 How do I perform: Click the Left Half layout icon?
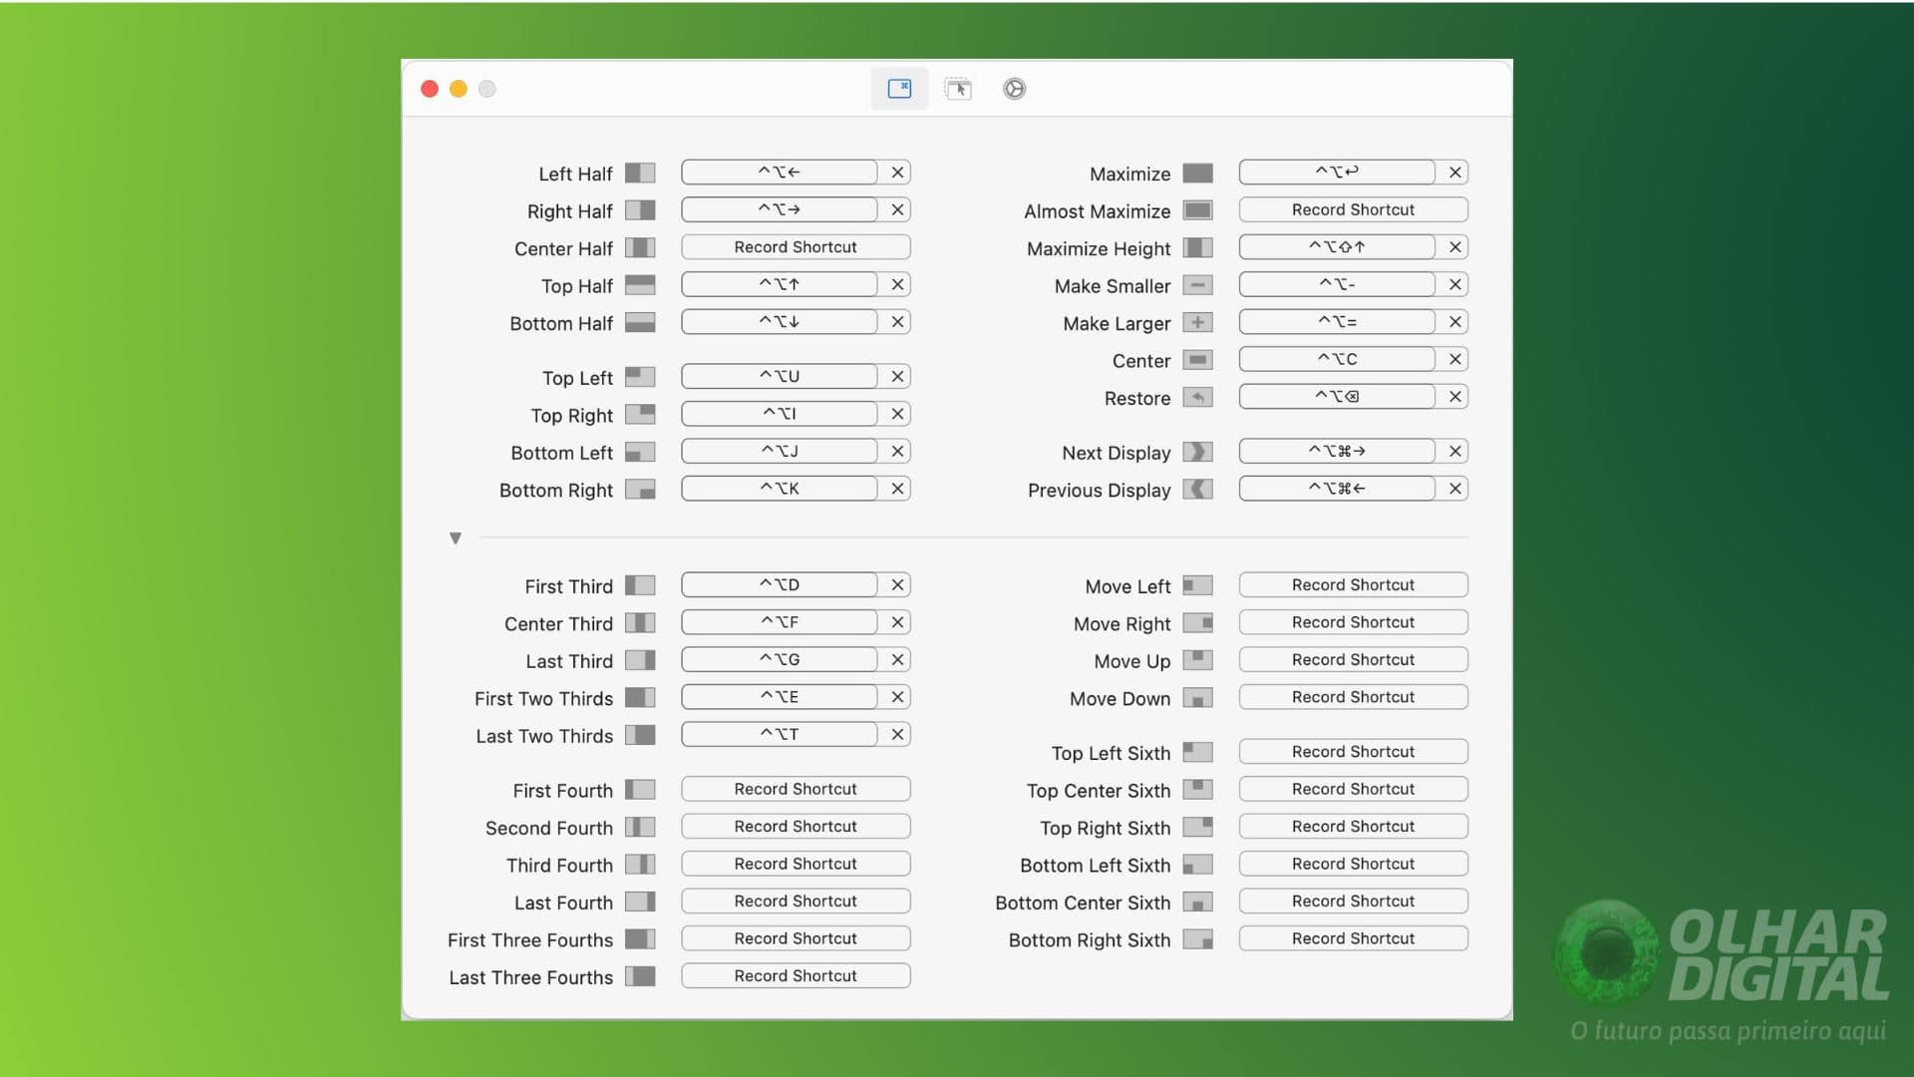tap(640, 173)
